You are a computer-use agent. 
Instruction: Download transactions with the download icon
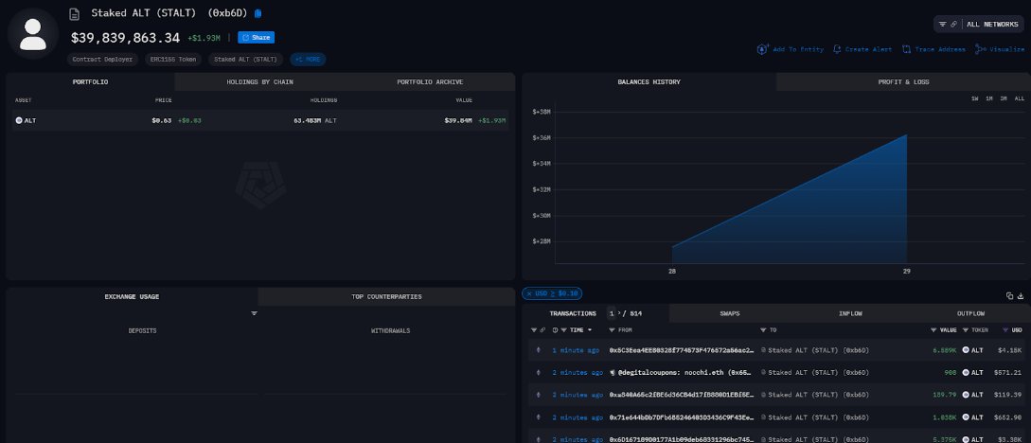pos(1021,295)
